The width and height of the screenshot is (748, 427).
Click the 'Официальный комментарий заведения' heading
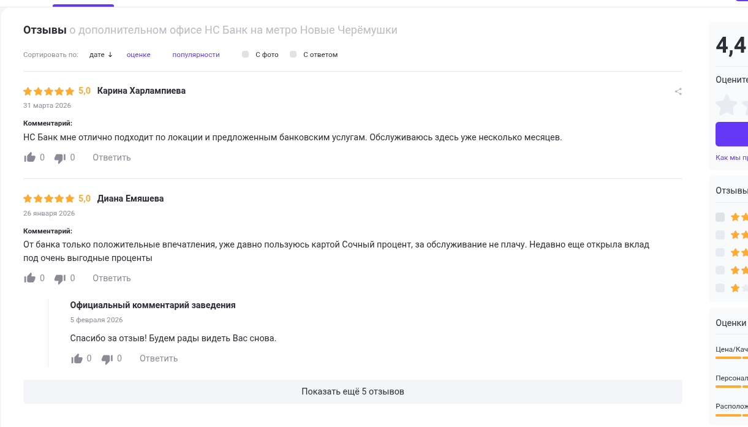point(153,305)
